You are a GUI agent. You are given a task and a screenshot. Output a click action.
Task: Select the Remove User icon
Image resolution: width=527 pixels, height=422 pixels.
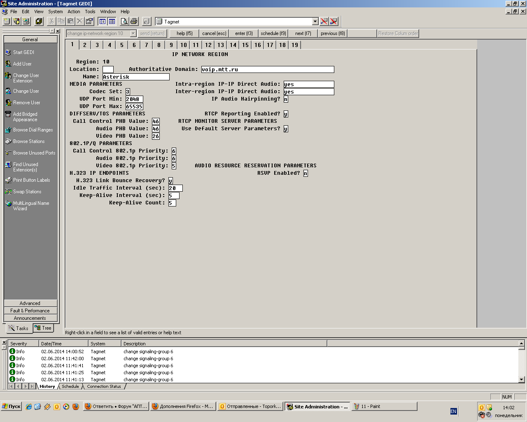click(x=8, y=103)
